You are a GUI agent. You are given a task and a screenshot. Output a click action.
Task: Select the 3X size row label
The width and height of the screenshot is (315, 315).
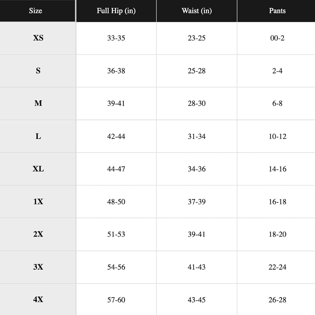[x=38, y=267]
